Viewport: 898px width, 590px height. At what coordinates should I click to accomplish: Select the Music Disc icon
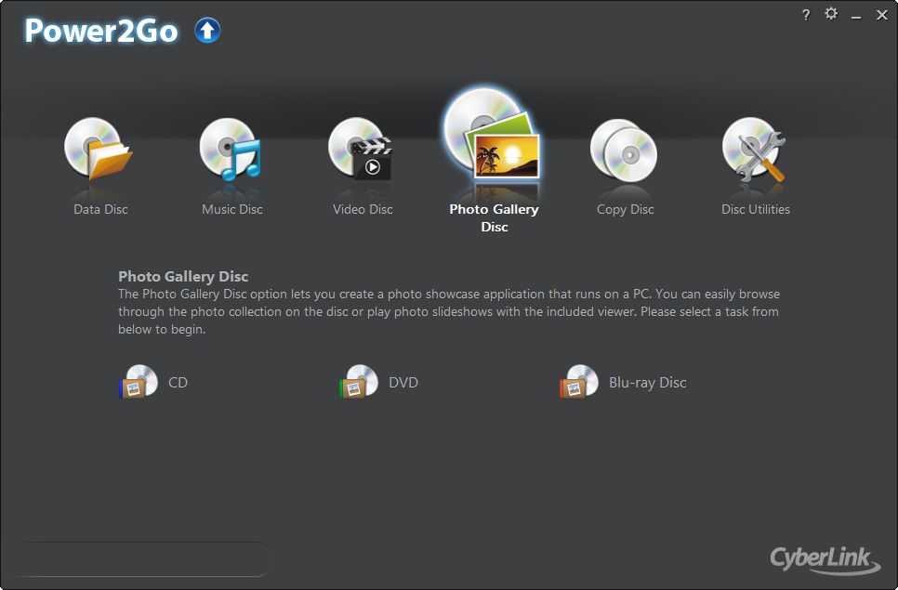coord(231,149)
